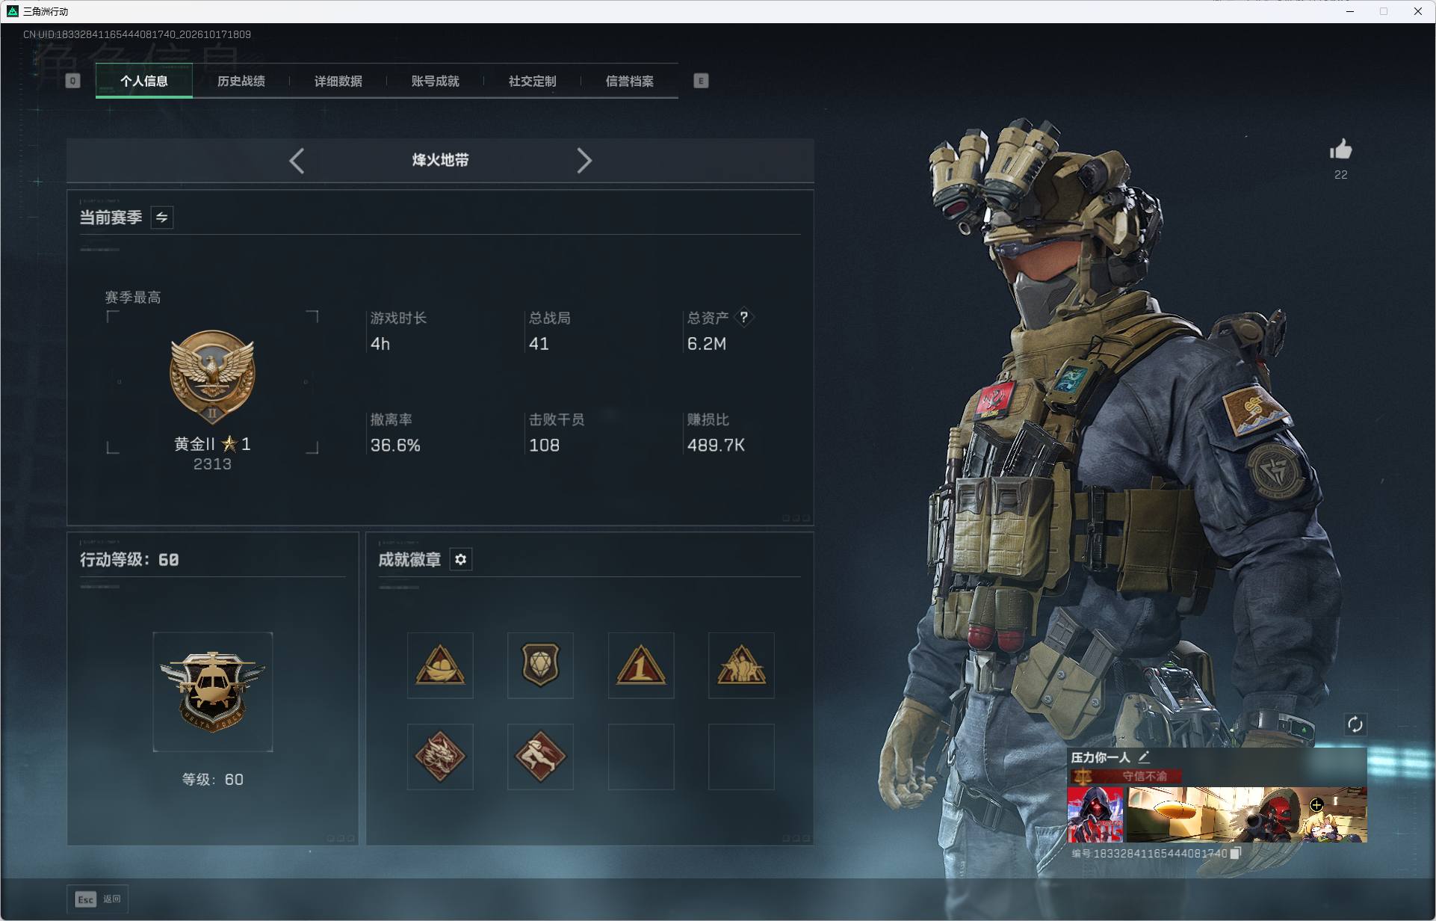Viewport: 1436px width, 921px height.
Task: Click the Esc 返回 button
Action: click(x=98, y=899)
